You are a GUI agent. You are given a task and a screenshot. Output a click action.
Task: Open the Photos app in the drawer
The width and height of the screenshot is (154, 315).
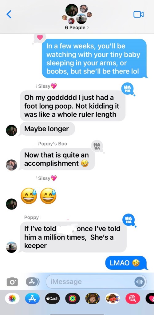(12, 298)
